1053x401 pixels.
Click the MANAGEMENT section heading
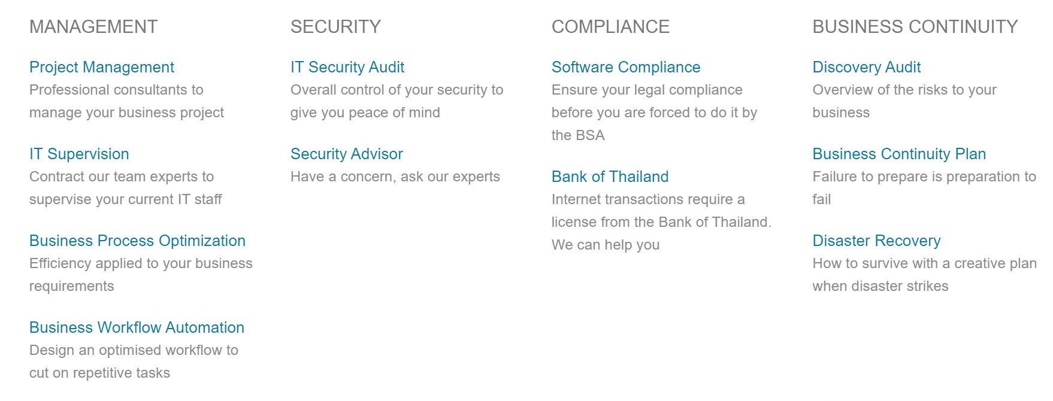pyautogui.click(x=93, y=26)
